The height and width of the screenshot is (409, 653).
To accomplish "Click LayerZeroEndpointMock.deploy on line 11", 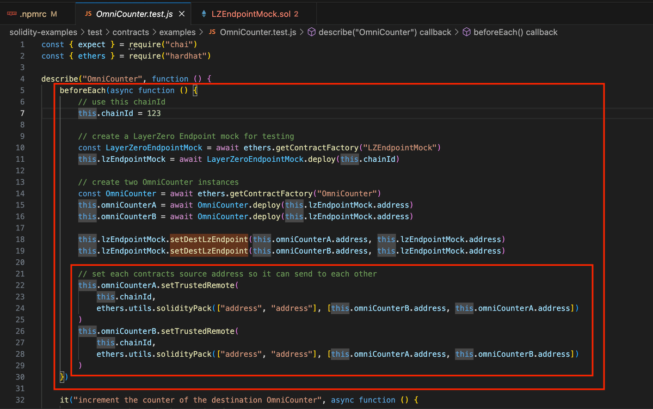I will pyautogui.click(x=272, y=159).
